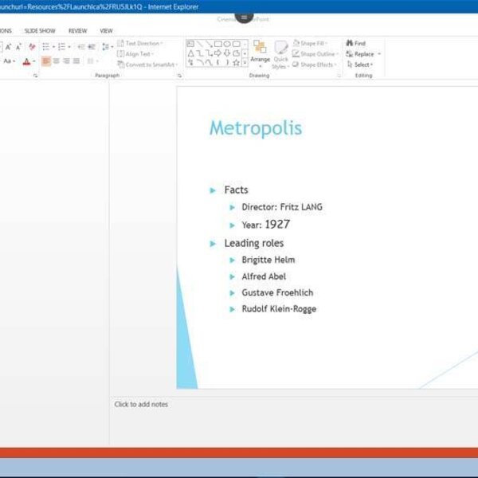The image size is (478, 478).
Task: Open the Quick Styles gallery
Action: (x=280, y=55)
